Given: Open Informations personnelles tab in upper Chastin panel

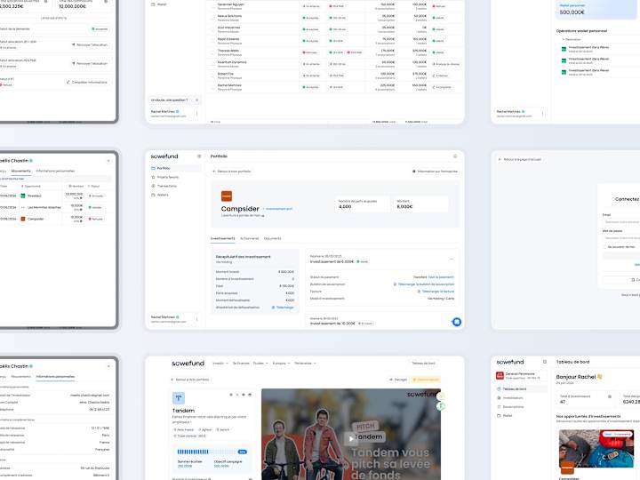Looking at the screenshot, I should point(55,171).
